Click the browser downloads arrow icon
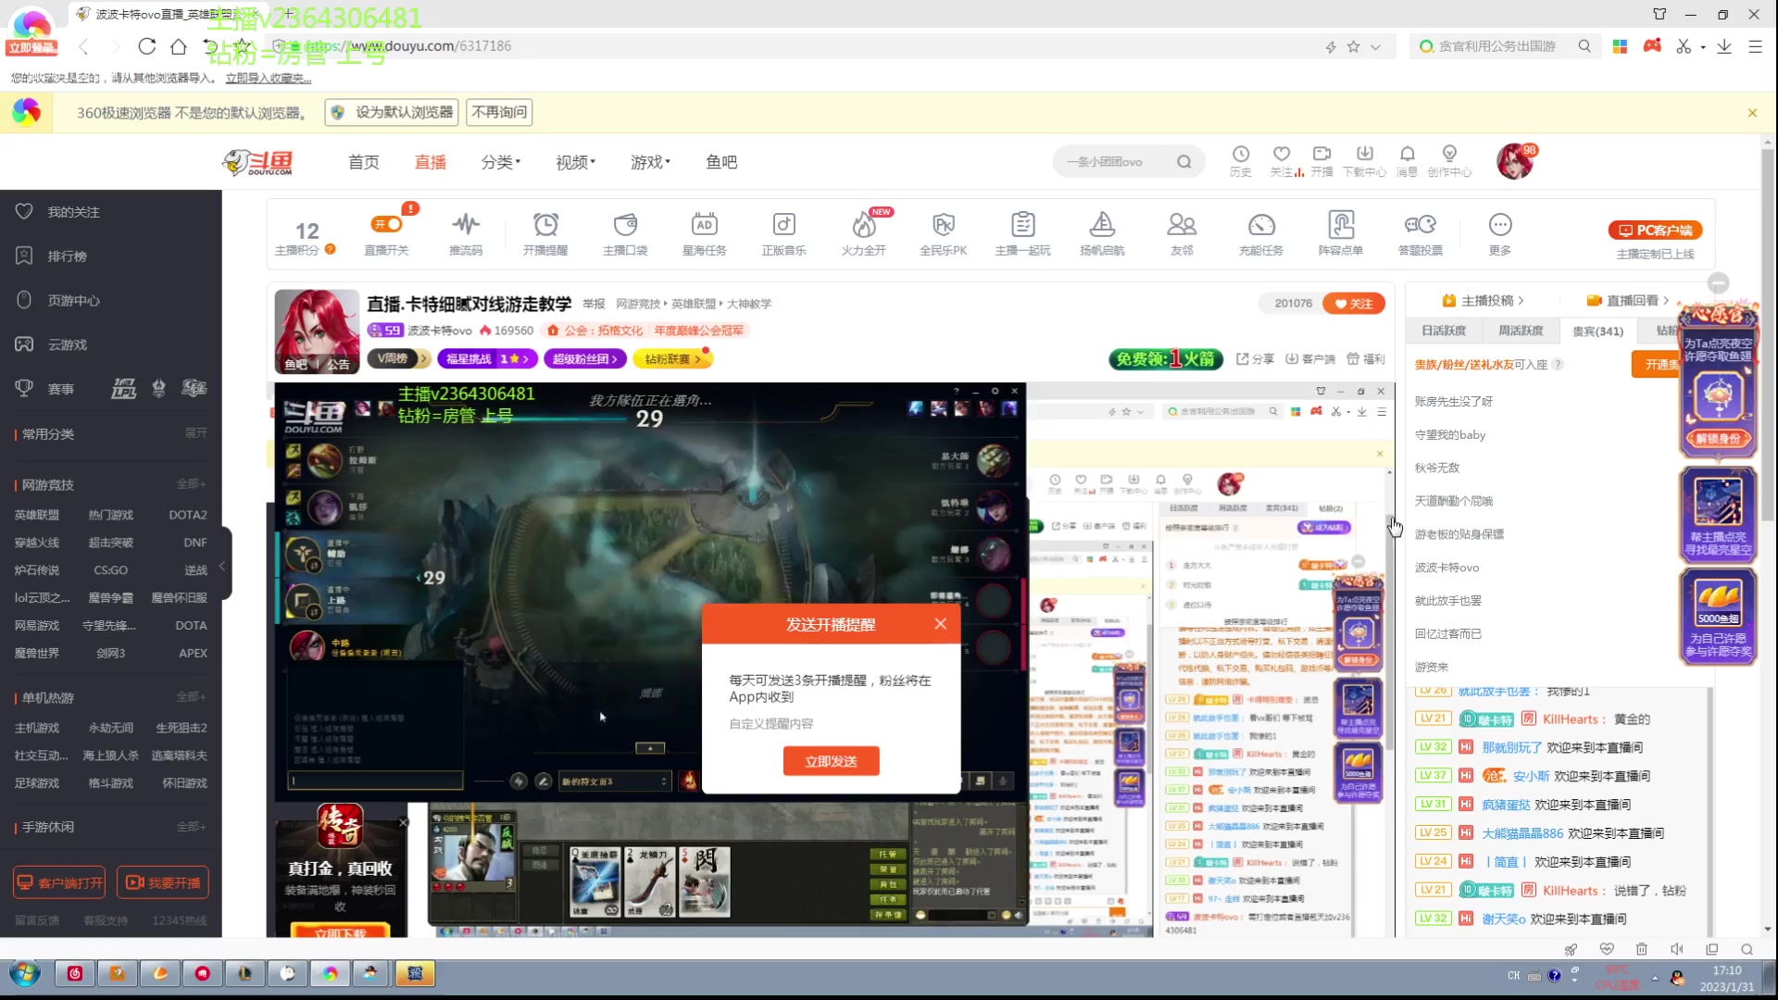 click(1724, 46)
